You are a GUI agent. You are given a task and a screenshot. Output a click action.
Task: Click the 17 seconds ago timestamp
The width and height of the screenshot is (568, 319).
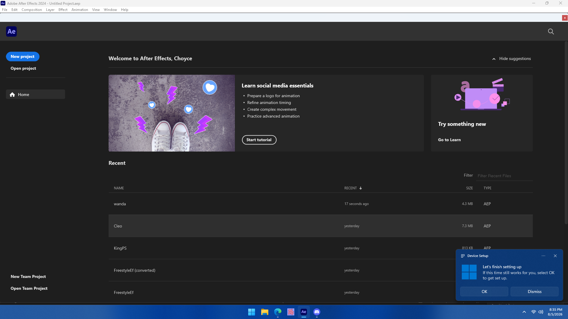[356, 204]
